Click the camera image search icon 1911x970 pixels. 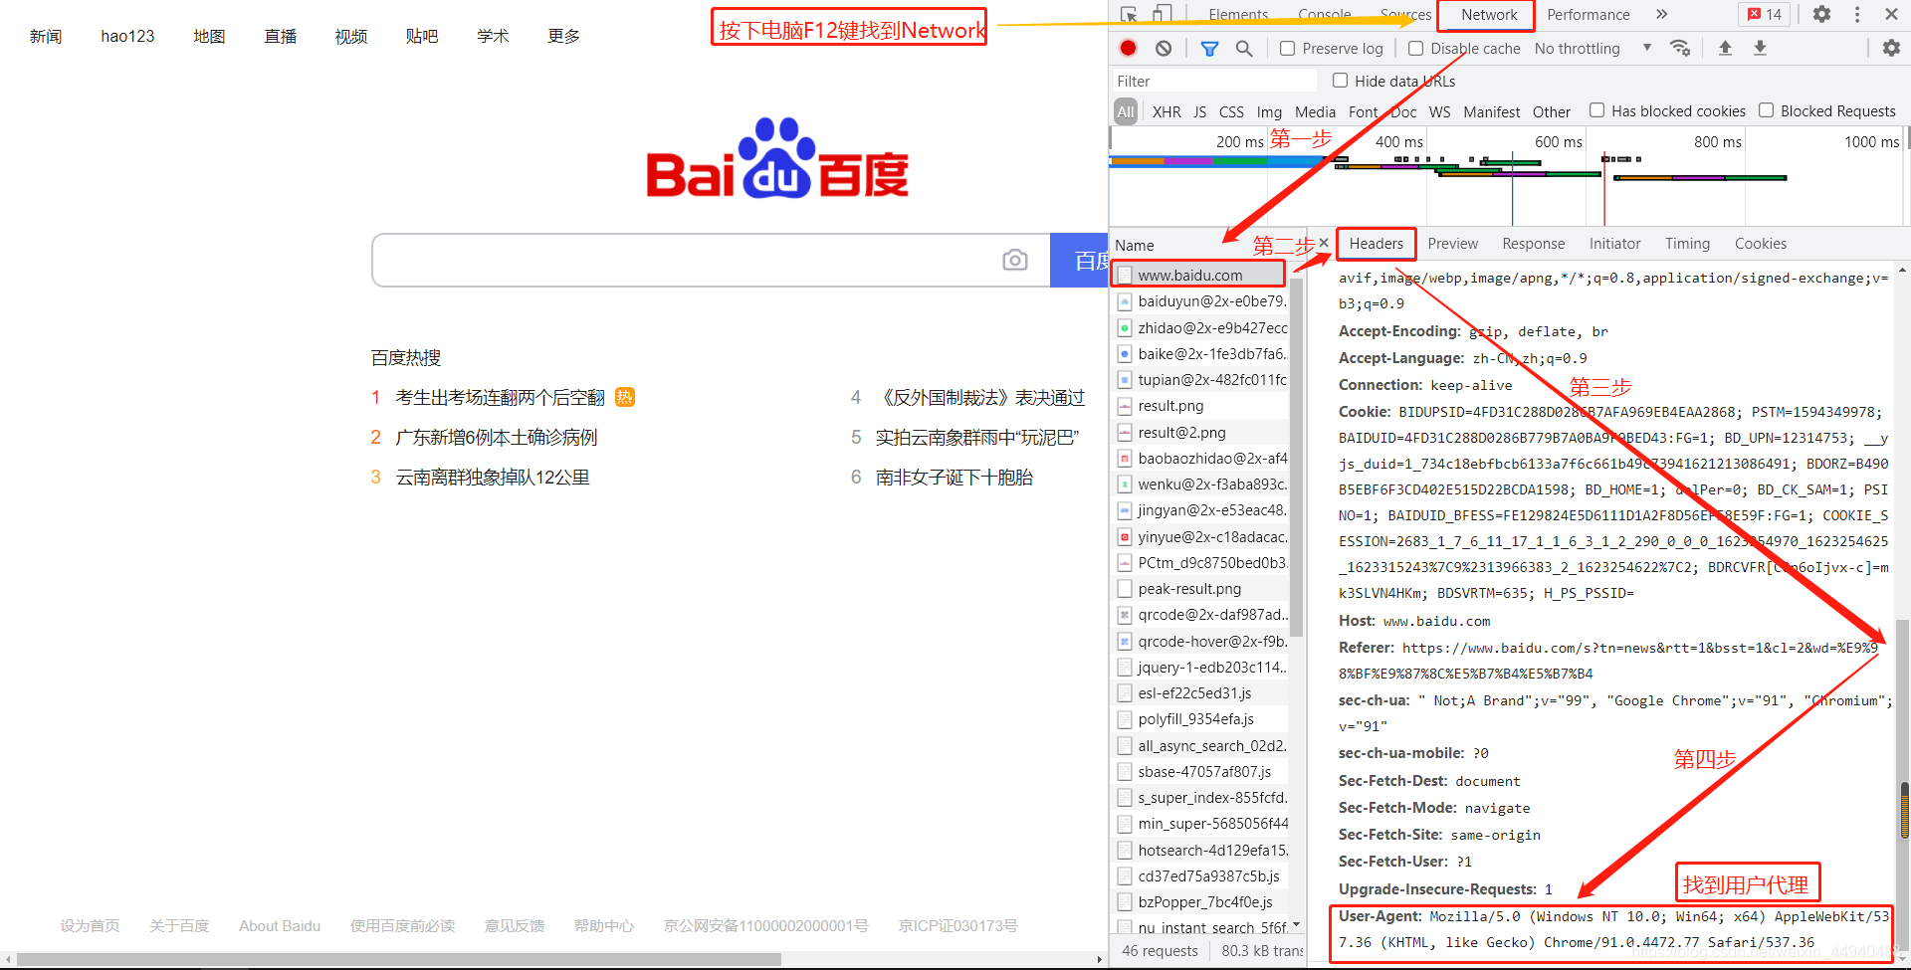(x=1015, y=260)
